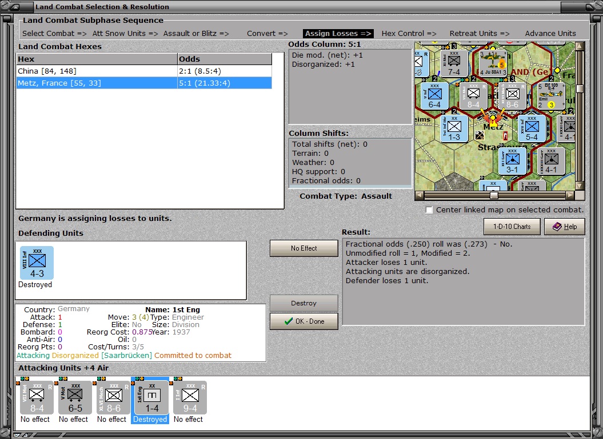Click the 'Defender loses 1 unit.' result line
This screenshot has height=439, width=603.
pos(387,280)
